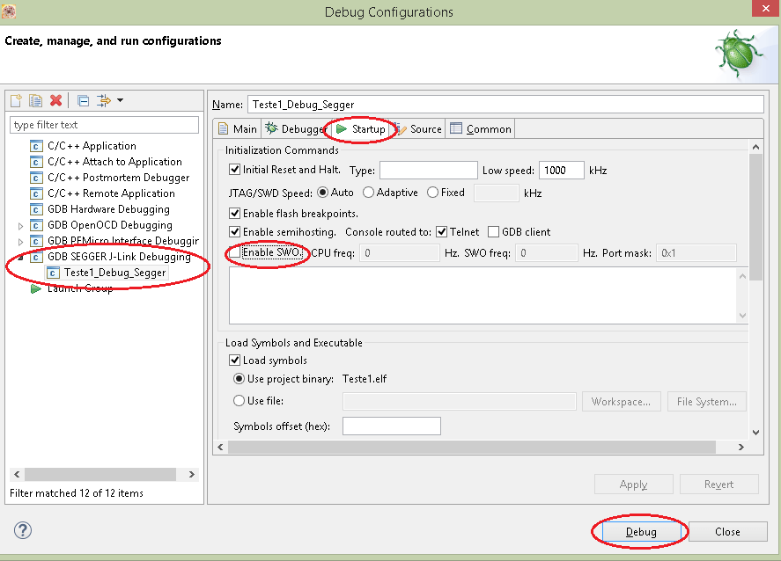Viewport: 781px width, 561px height.
Task: Create a new launch configuration
Action: [x=15, y=100]
